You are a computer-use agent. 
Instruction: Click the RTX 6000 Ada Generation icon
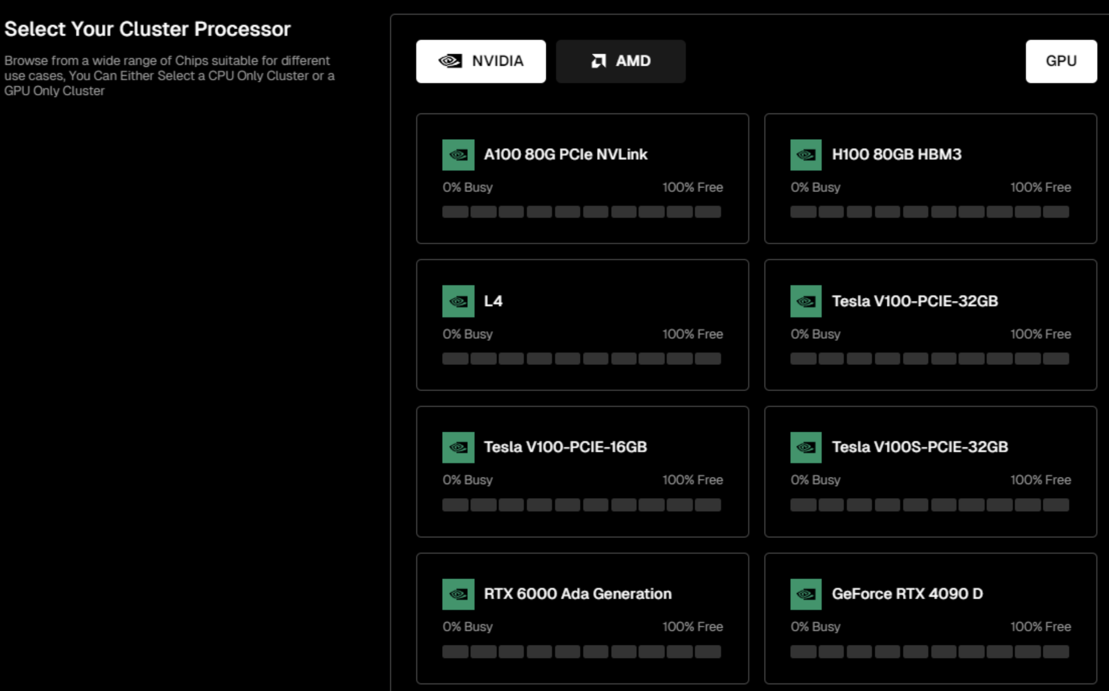pos(458,594)
